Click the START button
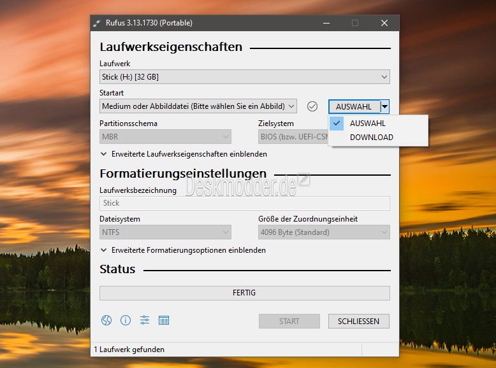Viewport: 496px width, 368px height. click(289, 322)
